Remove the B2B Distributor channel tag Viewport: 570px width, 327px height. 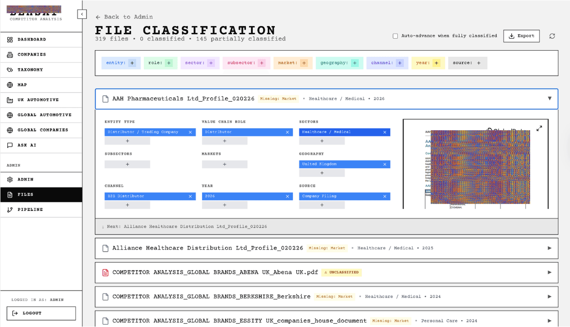tap(190, 196)
